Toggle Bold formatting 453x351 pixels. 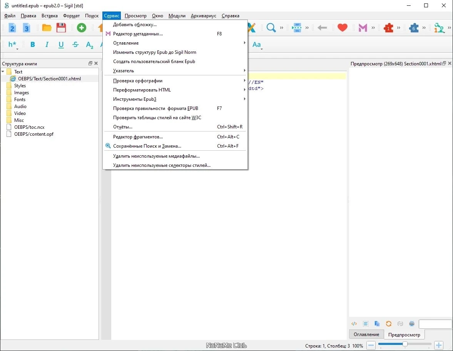point(33,45)
